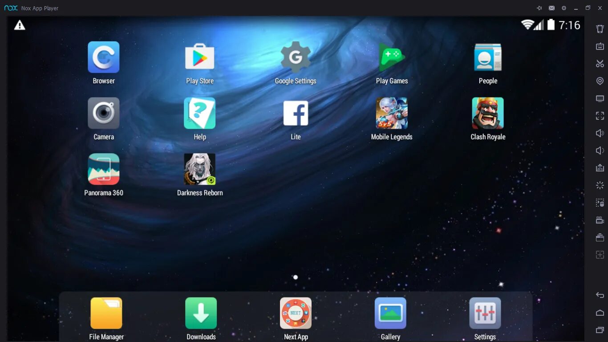Click the Nox logo in the title bar
The image size is (608, 342).
pyautogui.click(x=11, y=8)
